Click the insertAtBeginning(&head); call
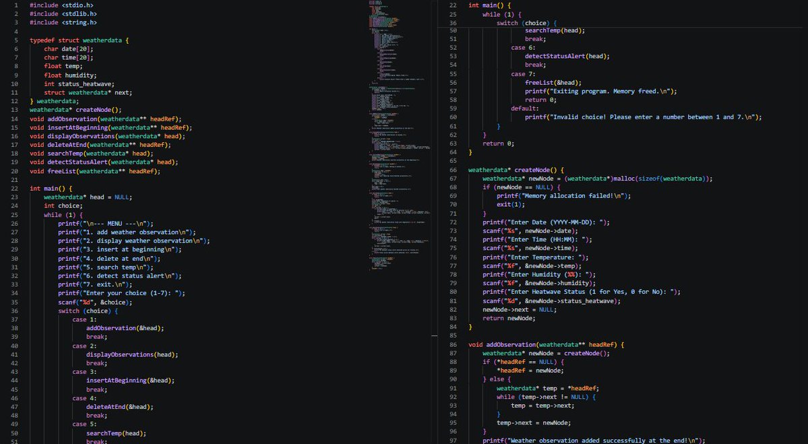Image resolution: width=808 pixels, height=444 pixels. (x=130, y=381)
